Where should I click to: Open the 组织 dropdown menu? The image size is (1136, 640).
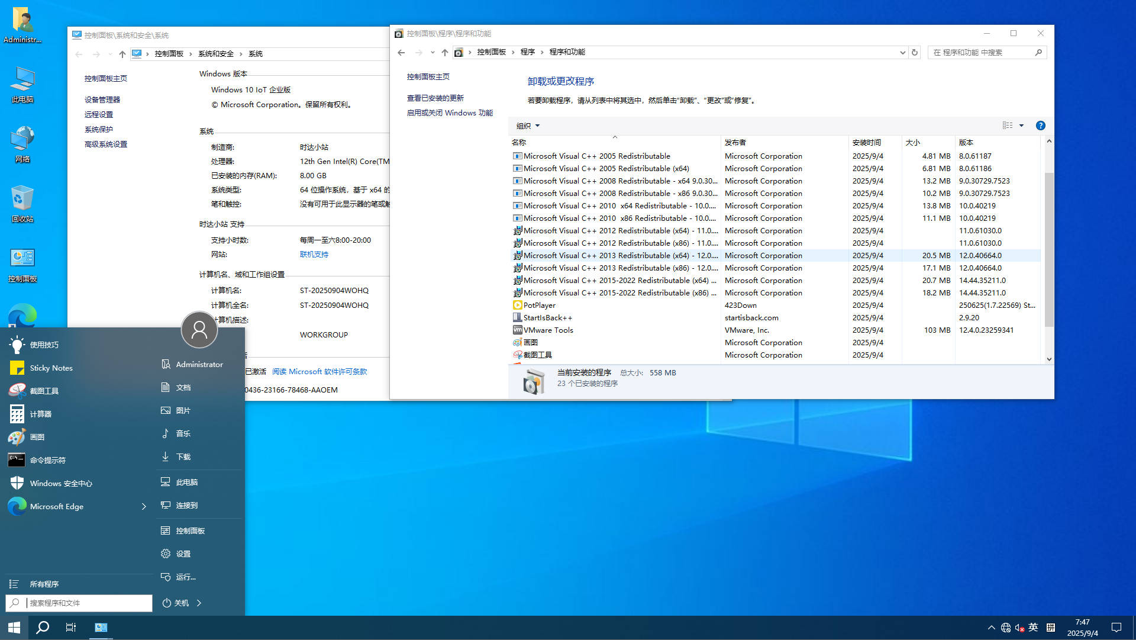tap(525, 125)
